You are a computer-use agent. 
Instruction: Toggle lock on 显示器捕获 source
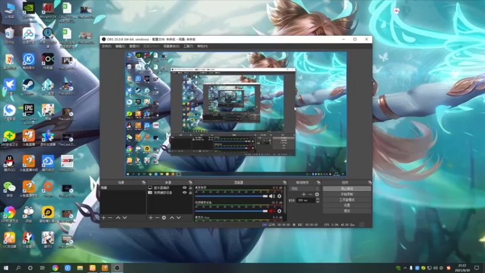click(x=190, y=188)
